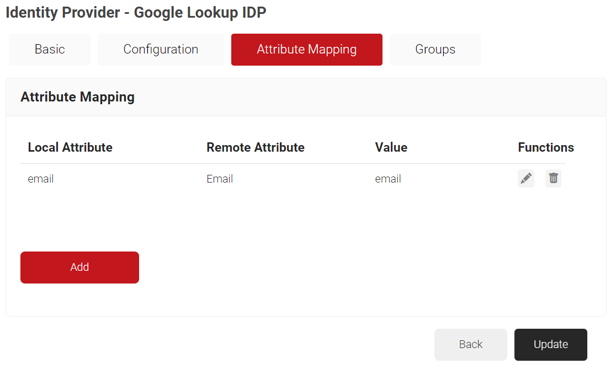The width and height of the screenshot is (611, 369).
Task: Select the capitalized Email cell under Remote Attribute
Action: (x=220, y=179)
